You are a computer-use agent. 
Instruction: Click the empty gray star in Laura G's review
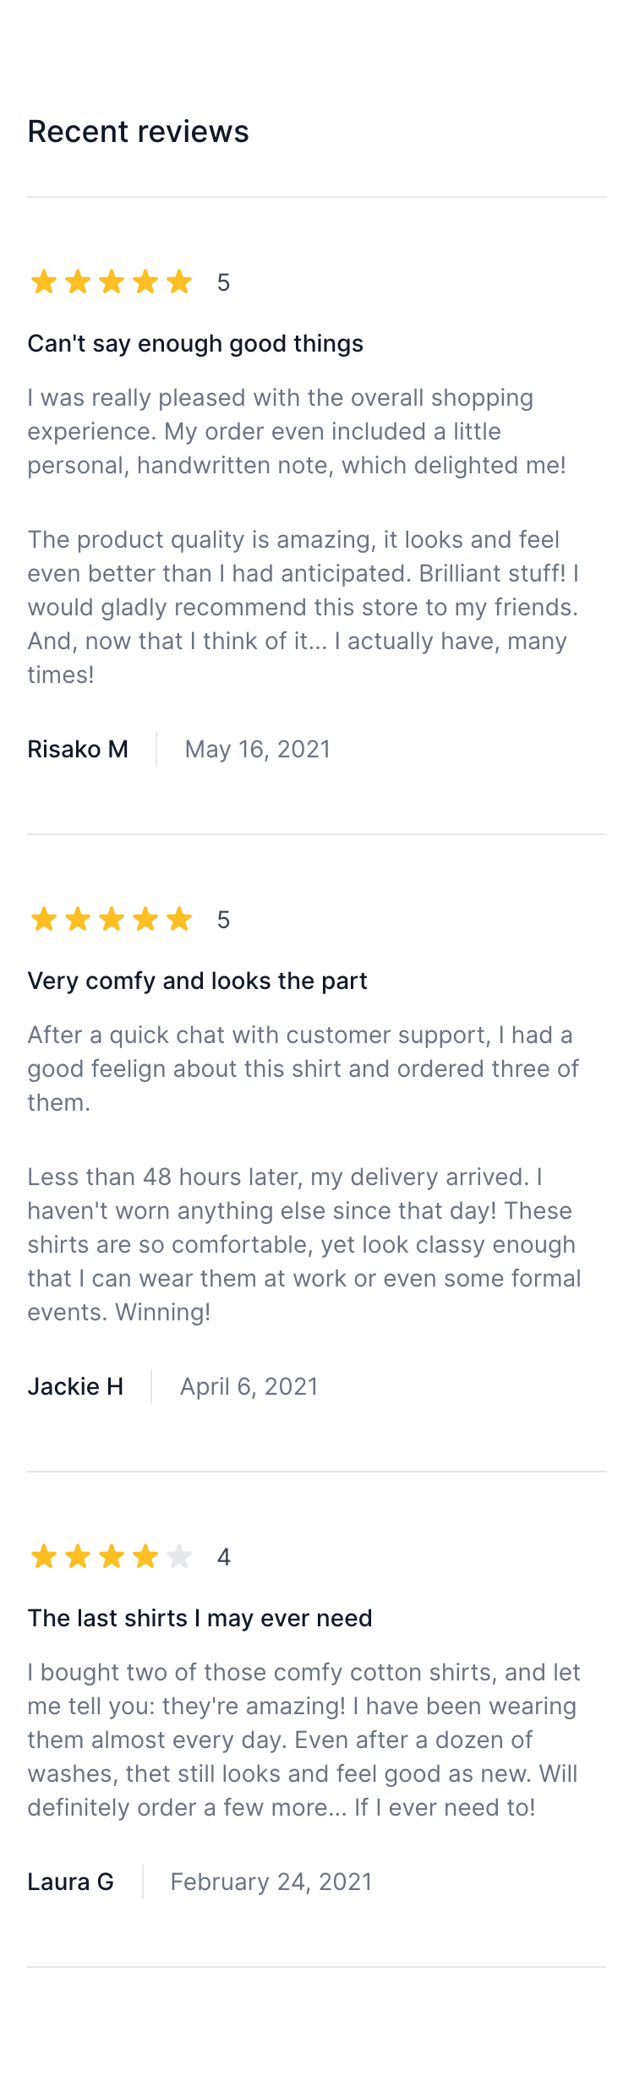[179, 1556]
